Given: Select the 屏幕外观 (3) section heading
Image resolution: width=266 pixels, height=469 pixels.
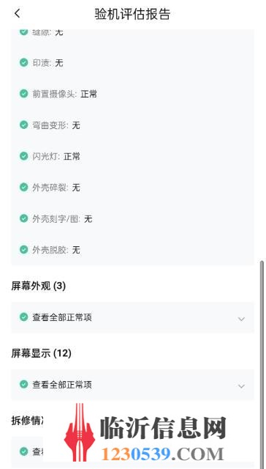Looking at the screenshot, I should coord(39,287).
